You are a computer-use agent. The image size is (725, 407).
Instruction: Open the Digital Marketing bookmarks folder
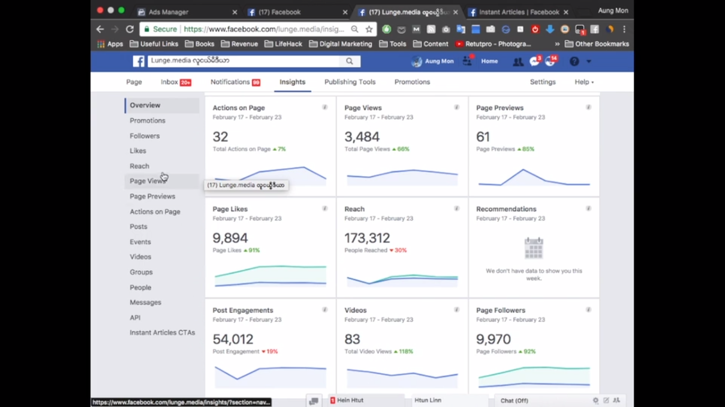(340, 44)
